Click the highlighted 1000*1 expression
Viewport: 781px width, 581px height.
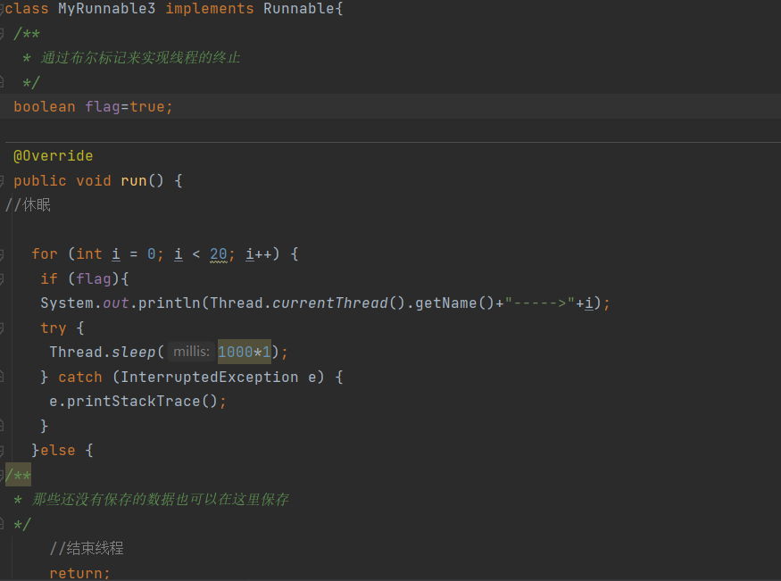[244, 352]
